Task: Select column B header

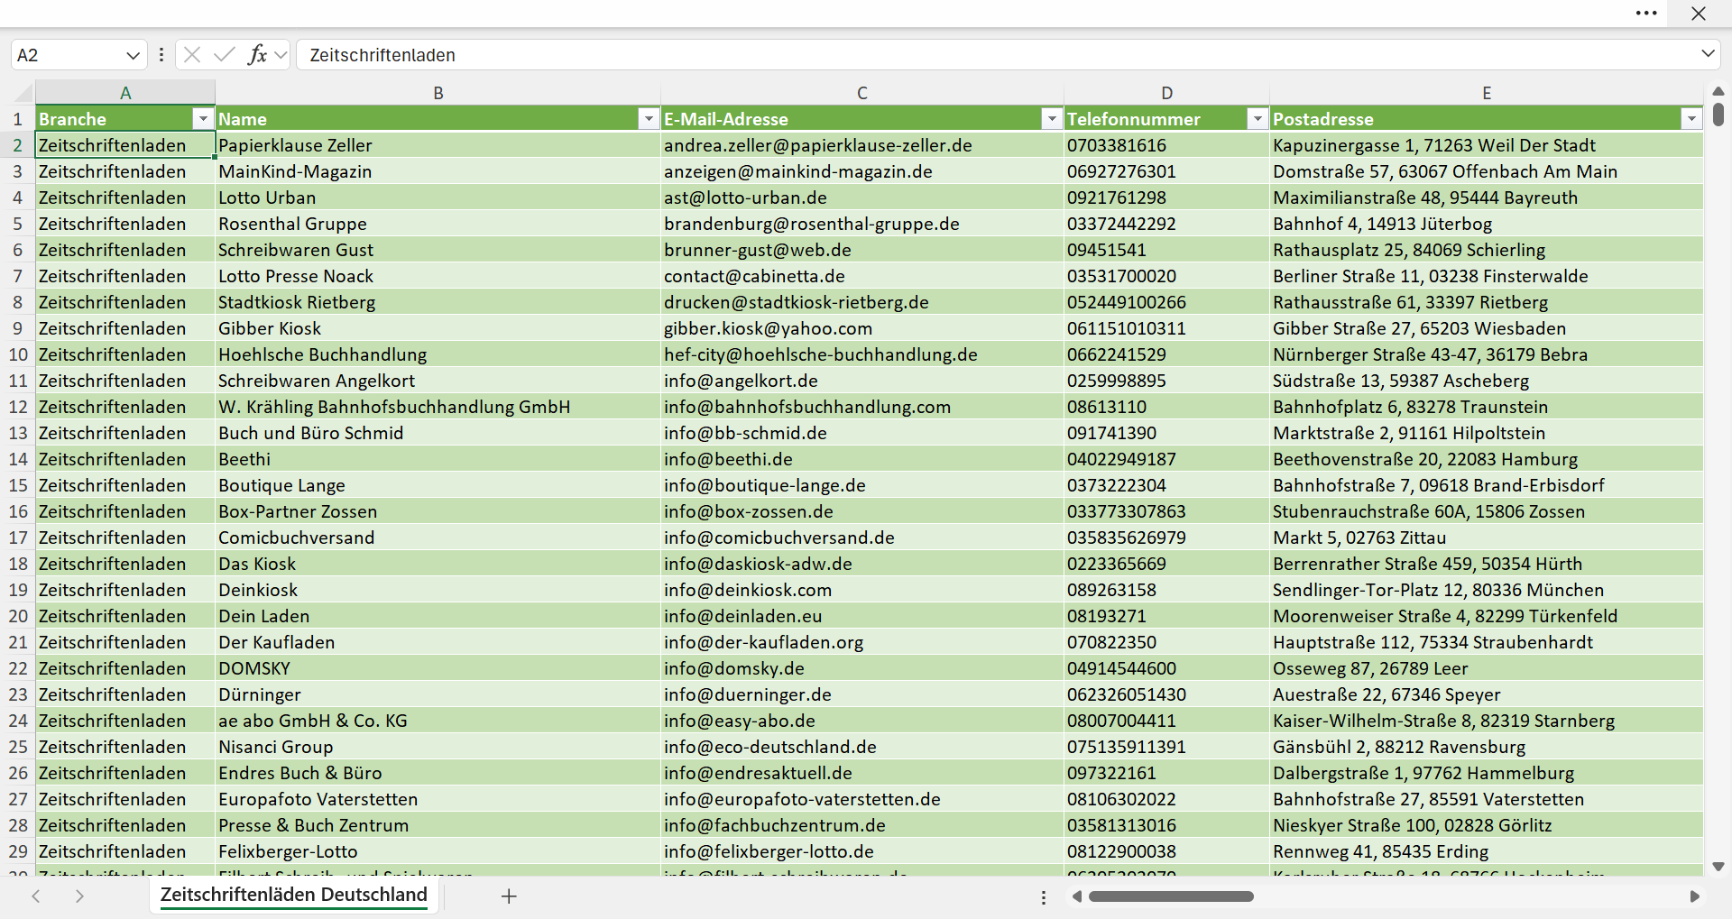Action: click(x=438, y=93)
